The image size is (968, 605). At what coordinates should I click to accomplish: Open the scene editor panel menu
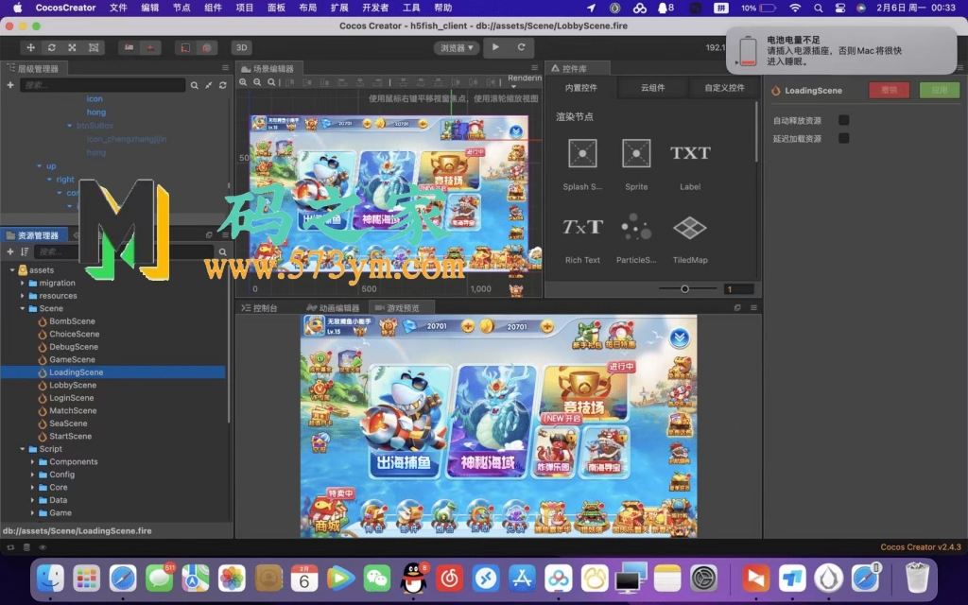coord(535,68)
